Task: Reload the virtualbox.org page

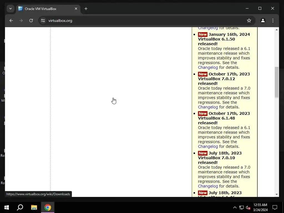Action: [31, 21]
